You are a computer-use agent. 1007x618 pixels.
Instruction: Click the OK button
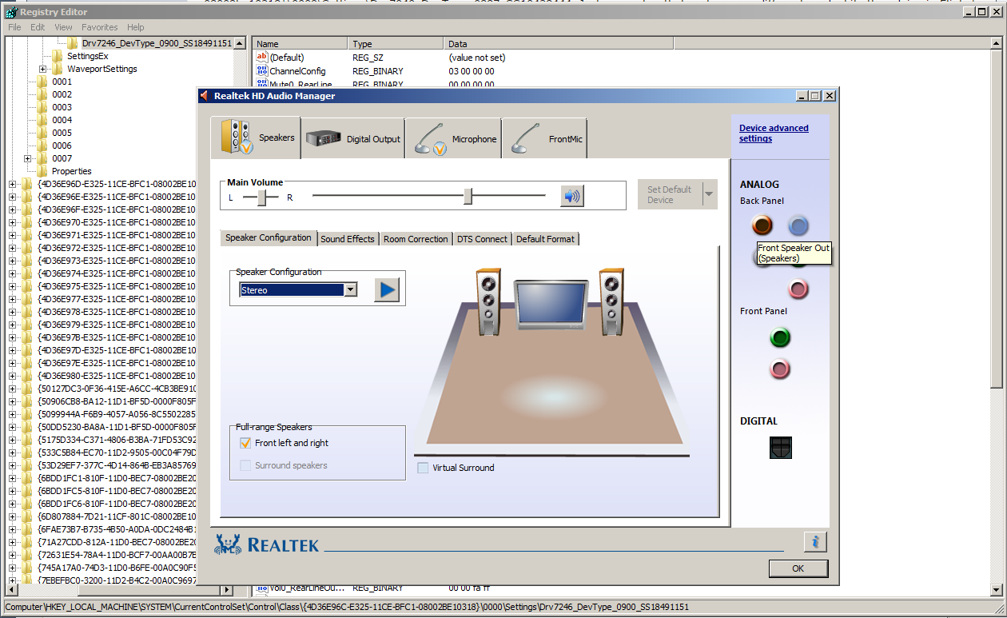[x=798, y=568]
